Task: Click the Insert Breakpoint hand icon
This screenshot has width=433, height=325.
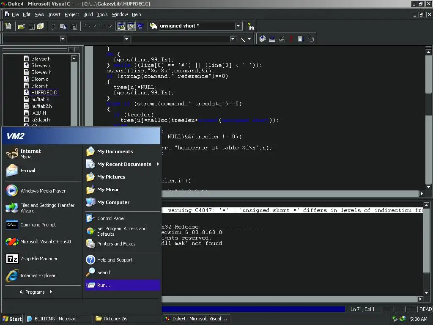Action: pos(311,39)
